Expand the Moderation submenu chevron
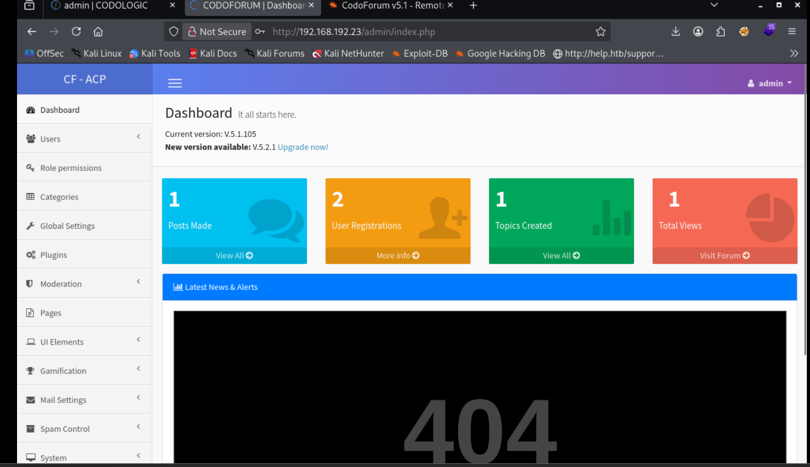 point(138,282)
